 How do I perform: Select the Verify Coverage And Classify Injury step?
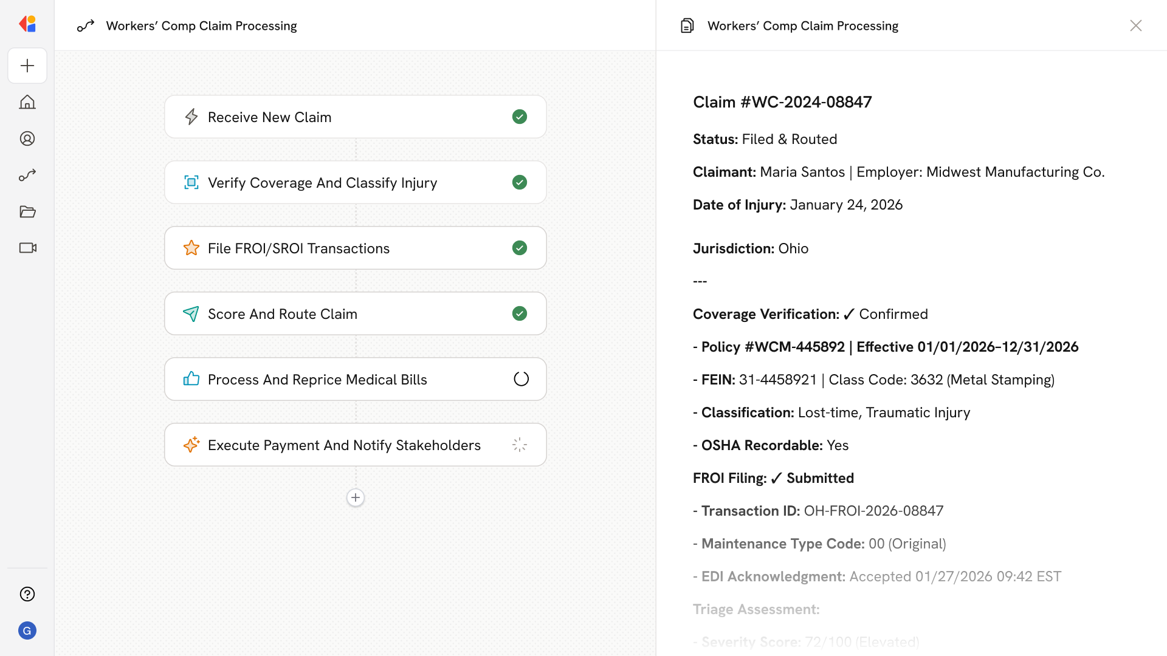point(322,182)
